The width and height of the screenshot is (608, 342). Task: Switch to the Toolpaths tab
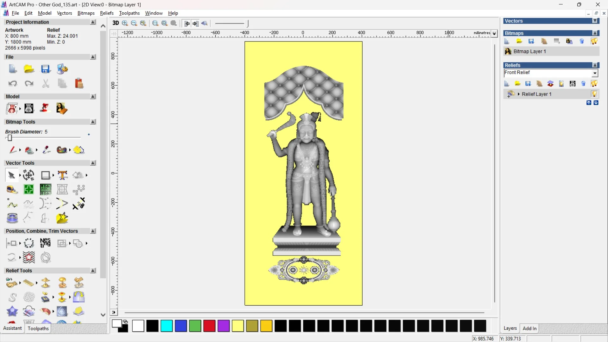pos(38,328)
